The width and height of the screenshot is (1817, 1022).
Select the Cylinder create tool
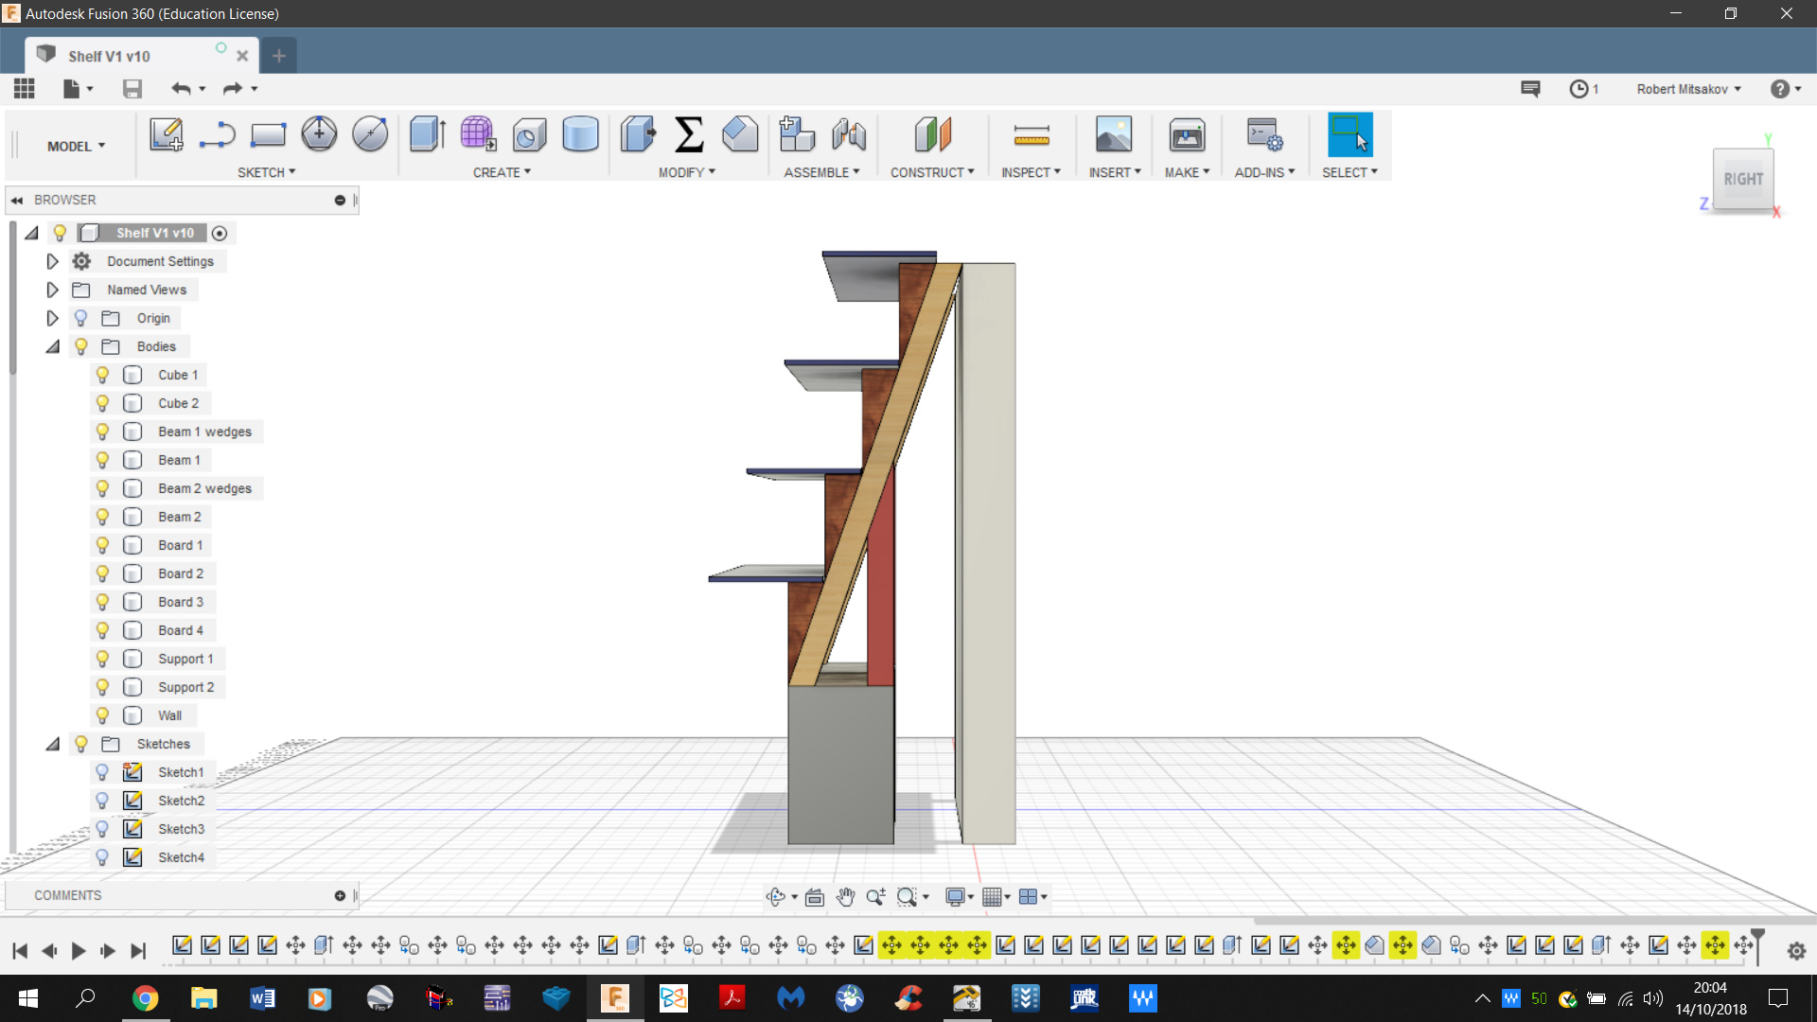[580, 134]
